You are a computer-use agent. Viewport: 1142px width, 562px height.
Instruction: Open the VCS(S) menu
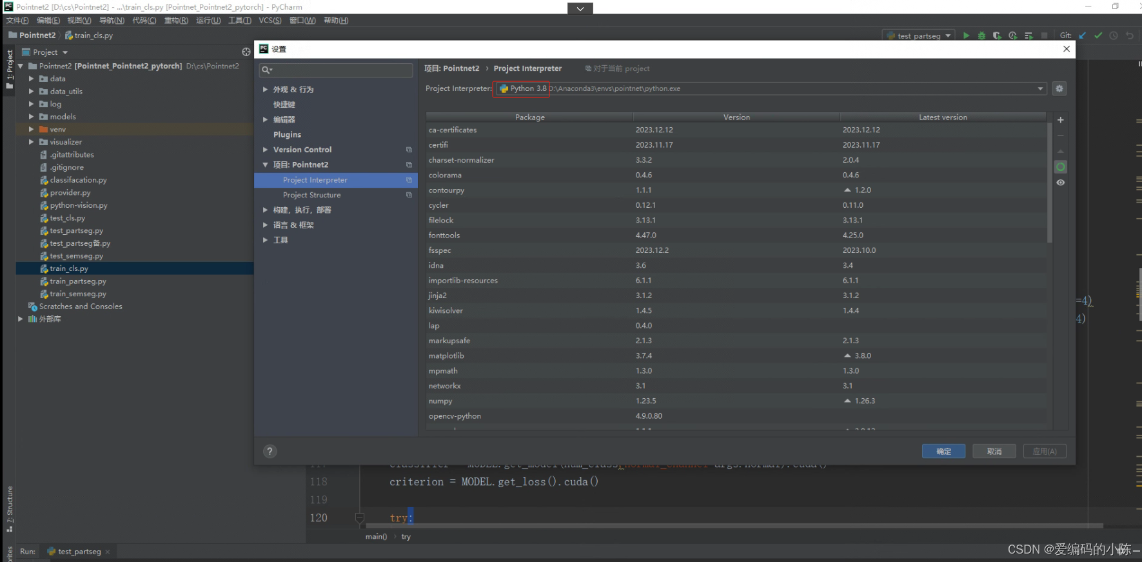click(270, 21)
